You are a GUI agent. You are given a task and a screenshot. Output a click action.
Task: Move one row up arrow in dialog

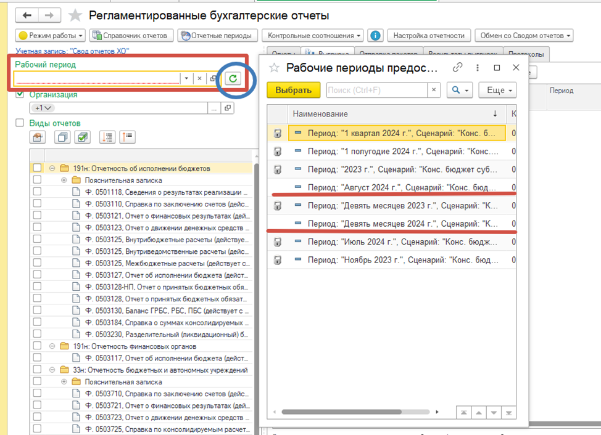point(479,413)
